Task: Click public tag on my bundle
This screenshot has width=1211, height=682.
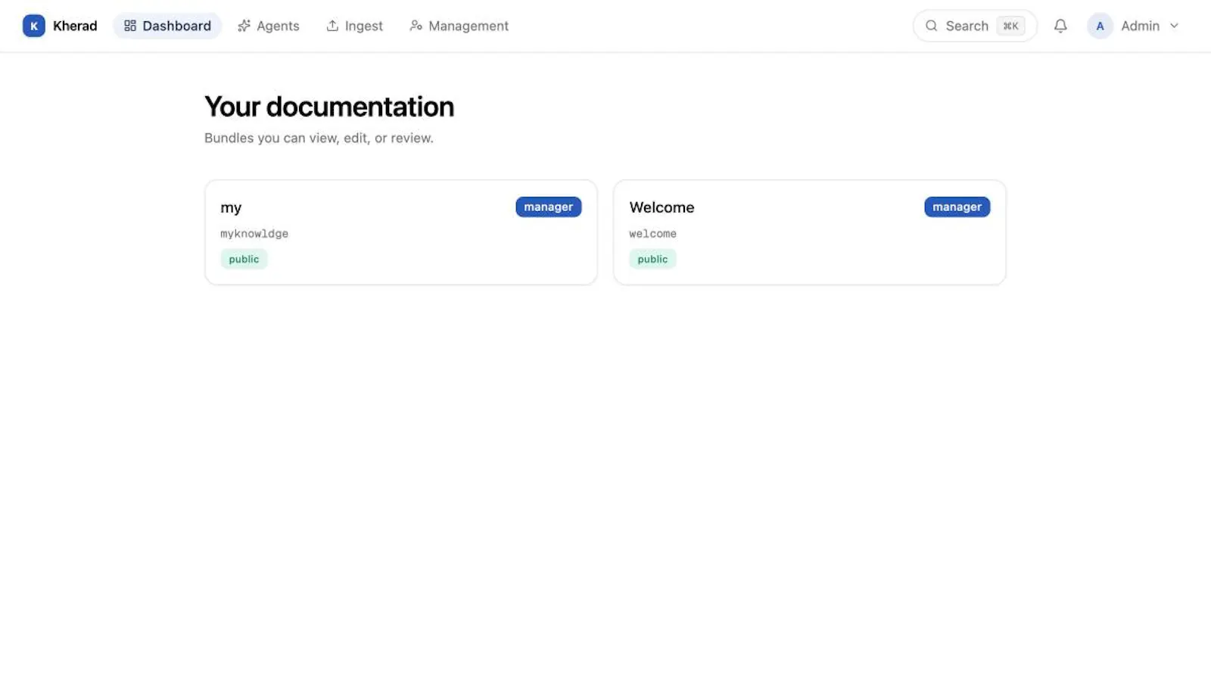Action: click(x=244, y=259)
